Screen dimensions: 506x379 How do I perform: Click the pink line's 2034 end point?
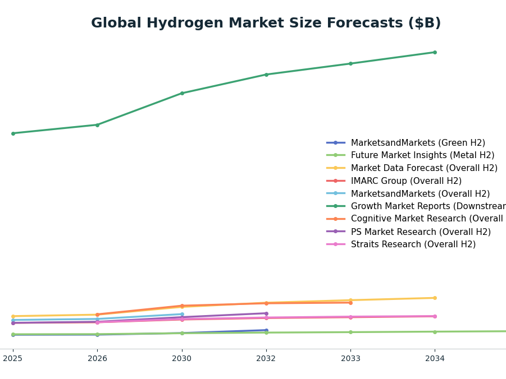click(x=435, y=316)
